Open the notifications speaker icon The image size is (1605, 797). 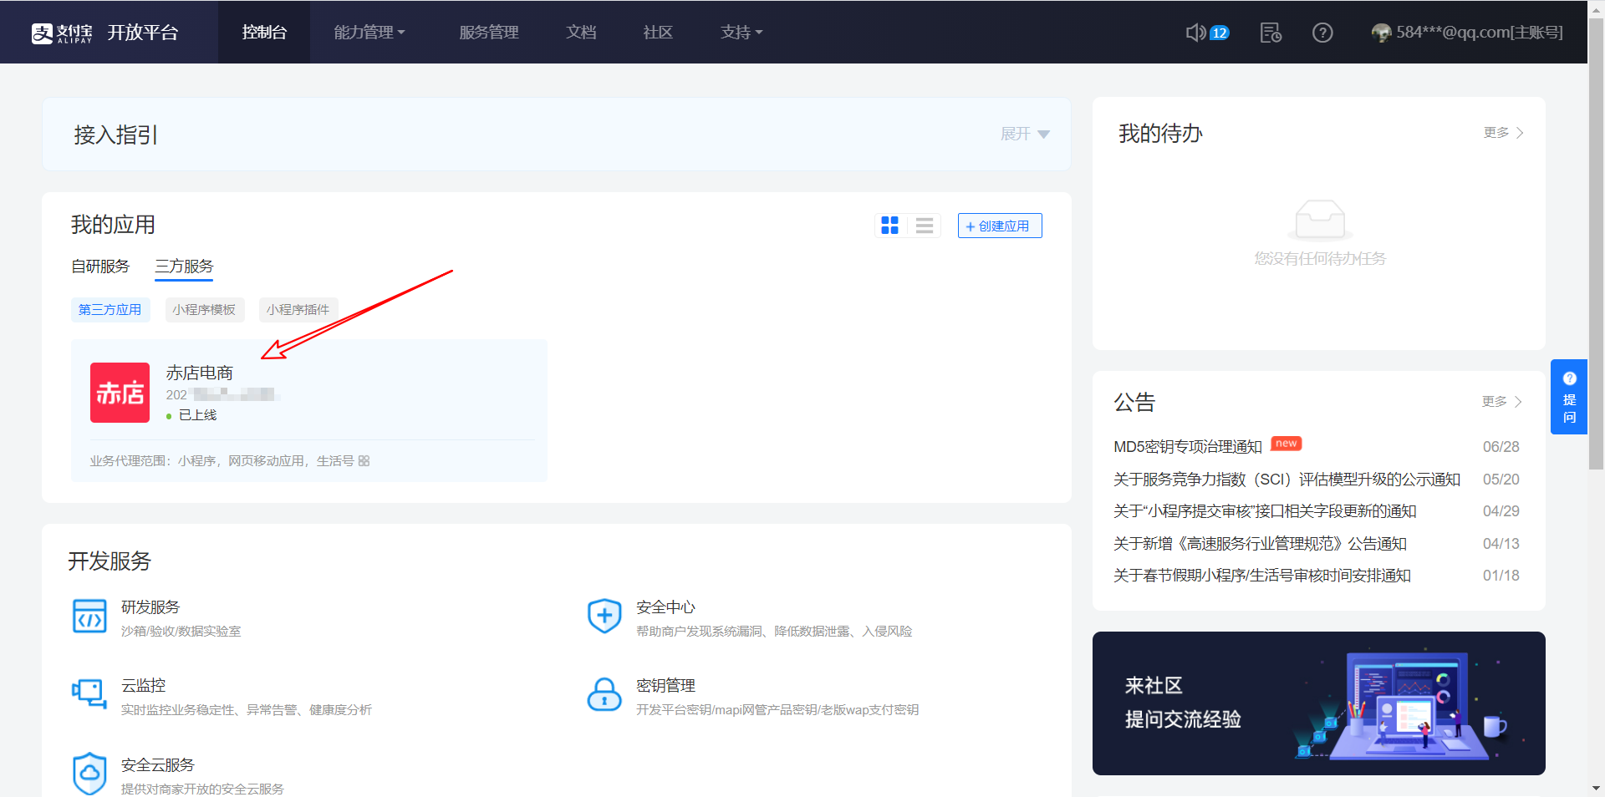click(x=1195, y=33)
